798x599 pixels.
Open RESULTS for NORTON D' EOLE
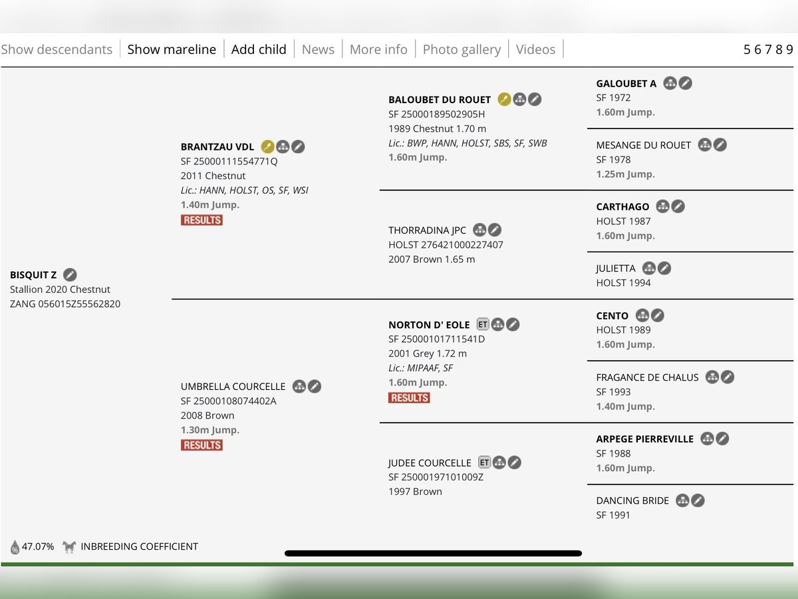click(x=409, y=398)
